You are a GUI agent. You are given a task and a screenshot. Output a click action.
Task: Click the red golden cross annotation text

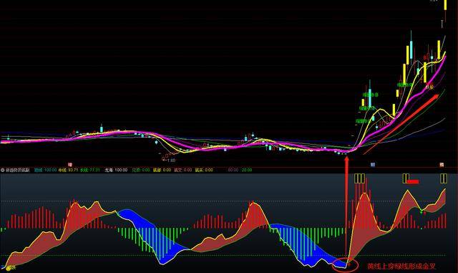(x=401, y=267)
